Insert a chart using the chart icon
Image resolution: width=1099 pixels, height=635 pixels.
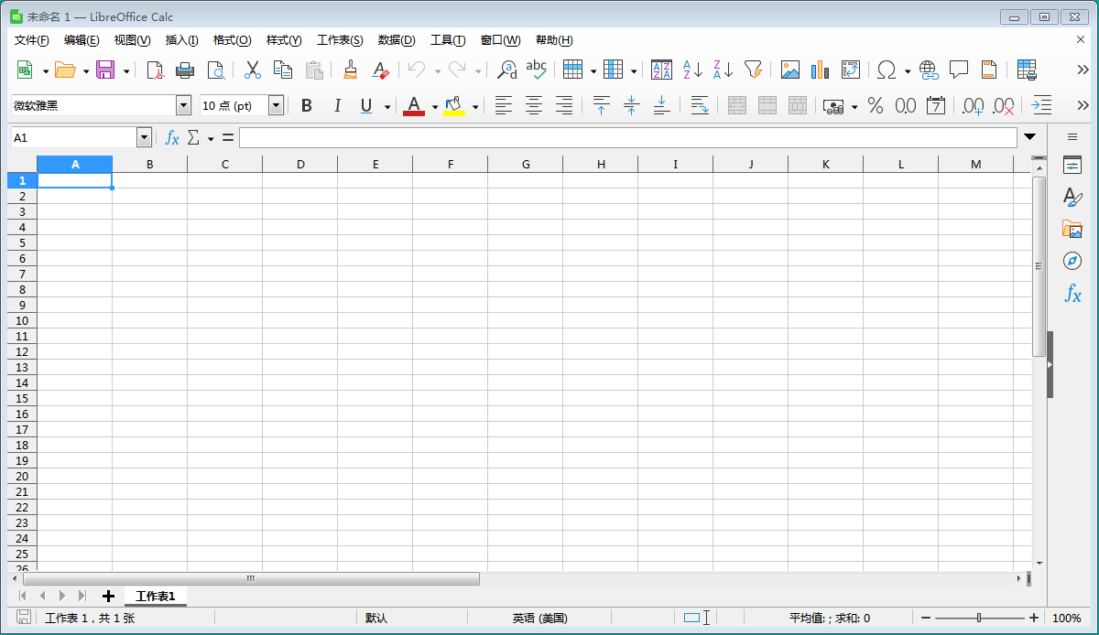click(x=820, y=70)
